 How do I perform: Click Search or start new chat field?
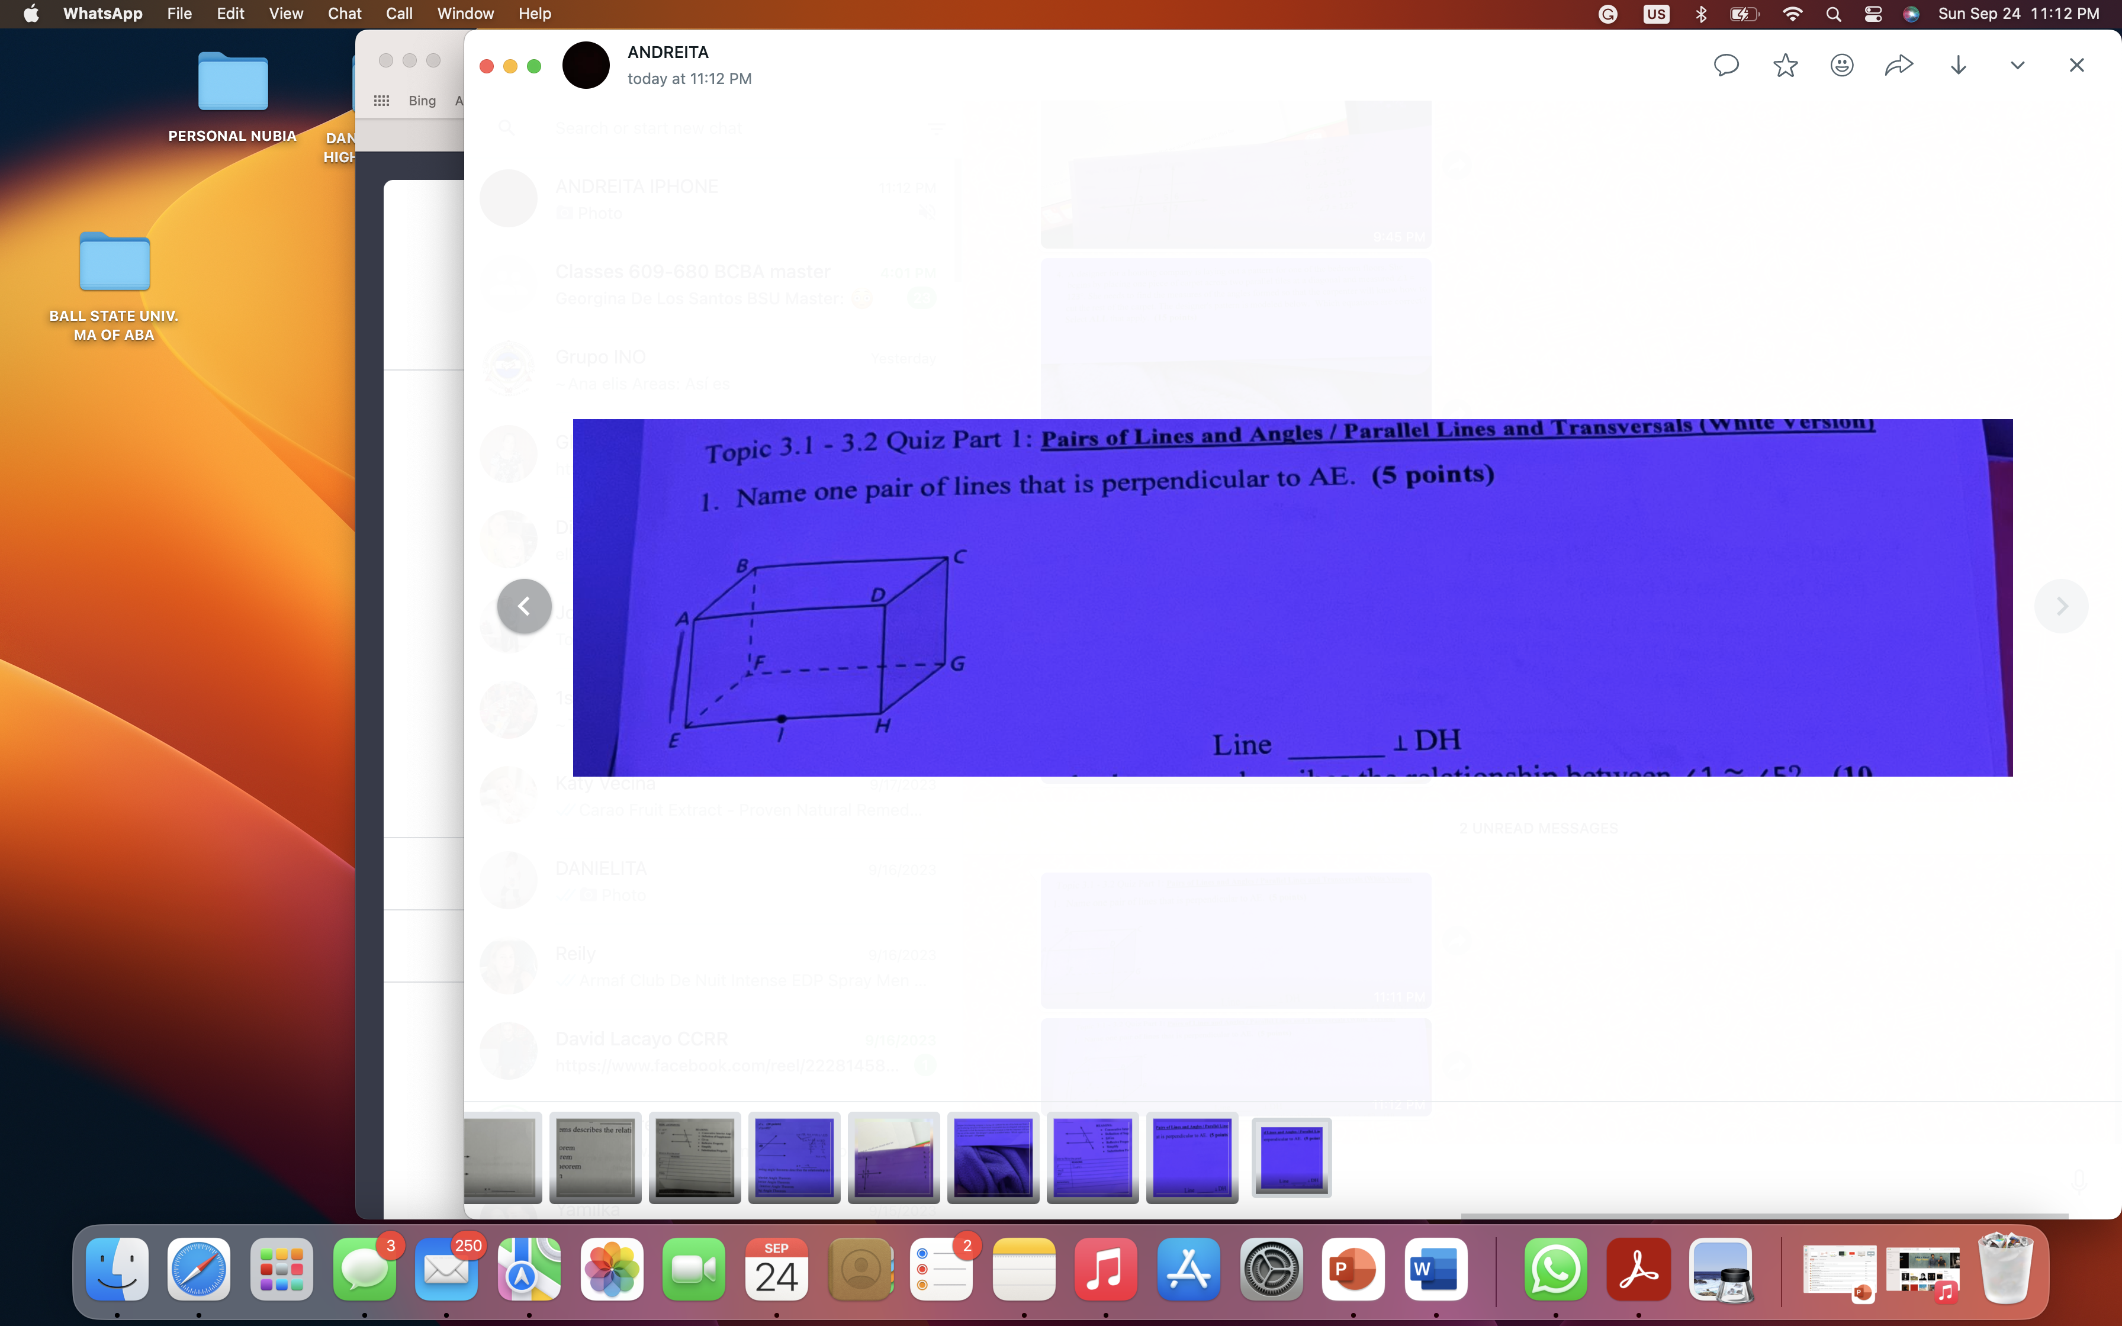(x=649, y=127)
